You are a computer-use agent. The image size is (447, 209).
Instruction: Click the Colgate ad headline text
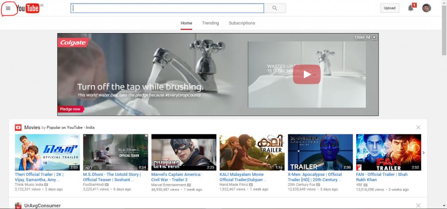coord(141,87)
